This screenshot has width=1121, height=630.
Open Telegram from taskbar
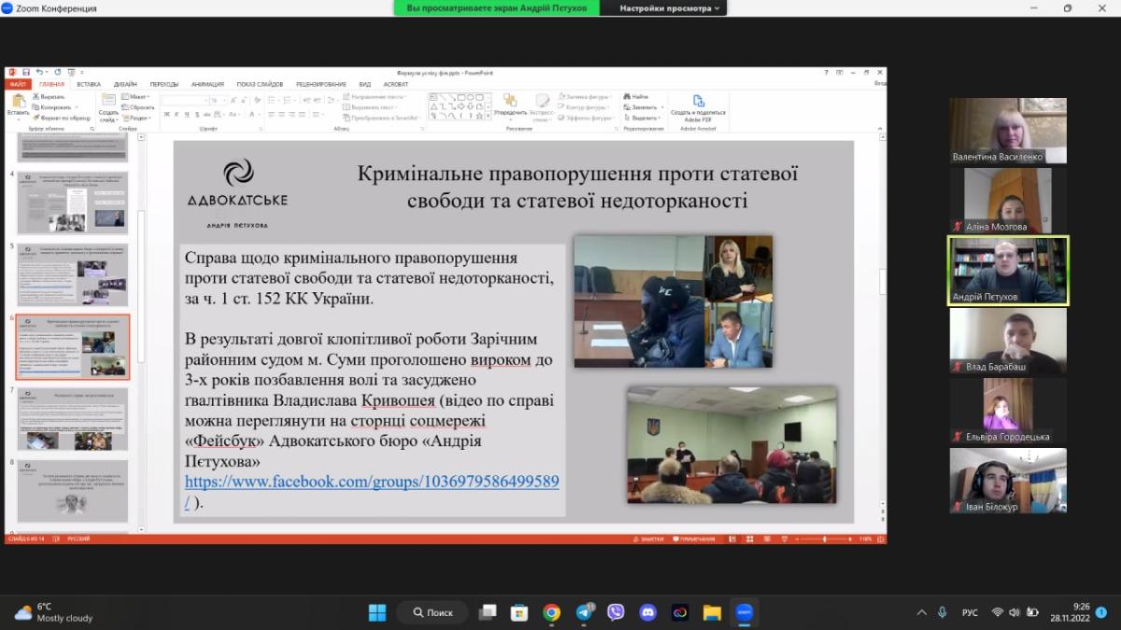(585, 612)
